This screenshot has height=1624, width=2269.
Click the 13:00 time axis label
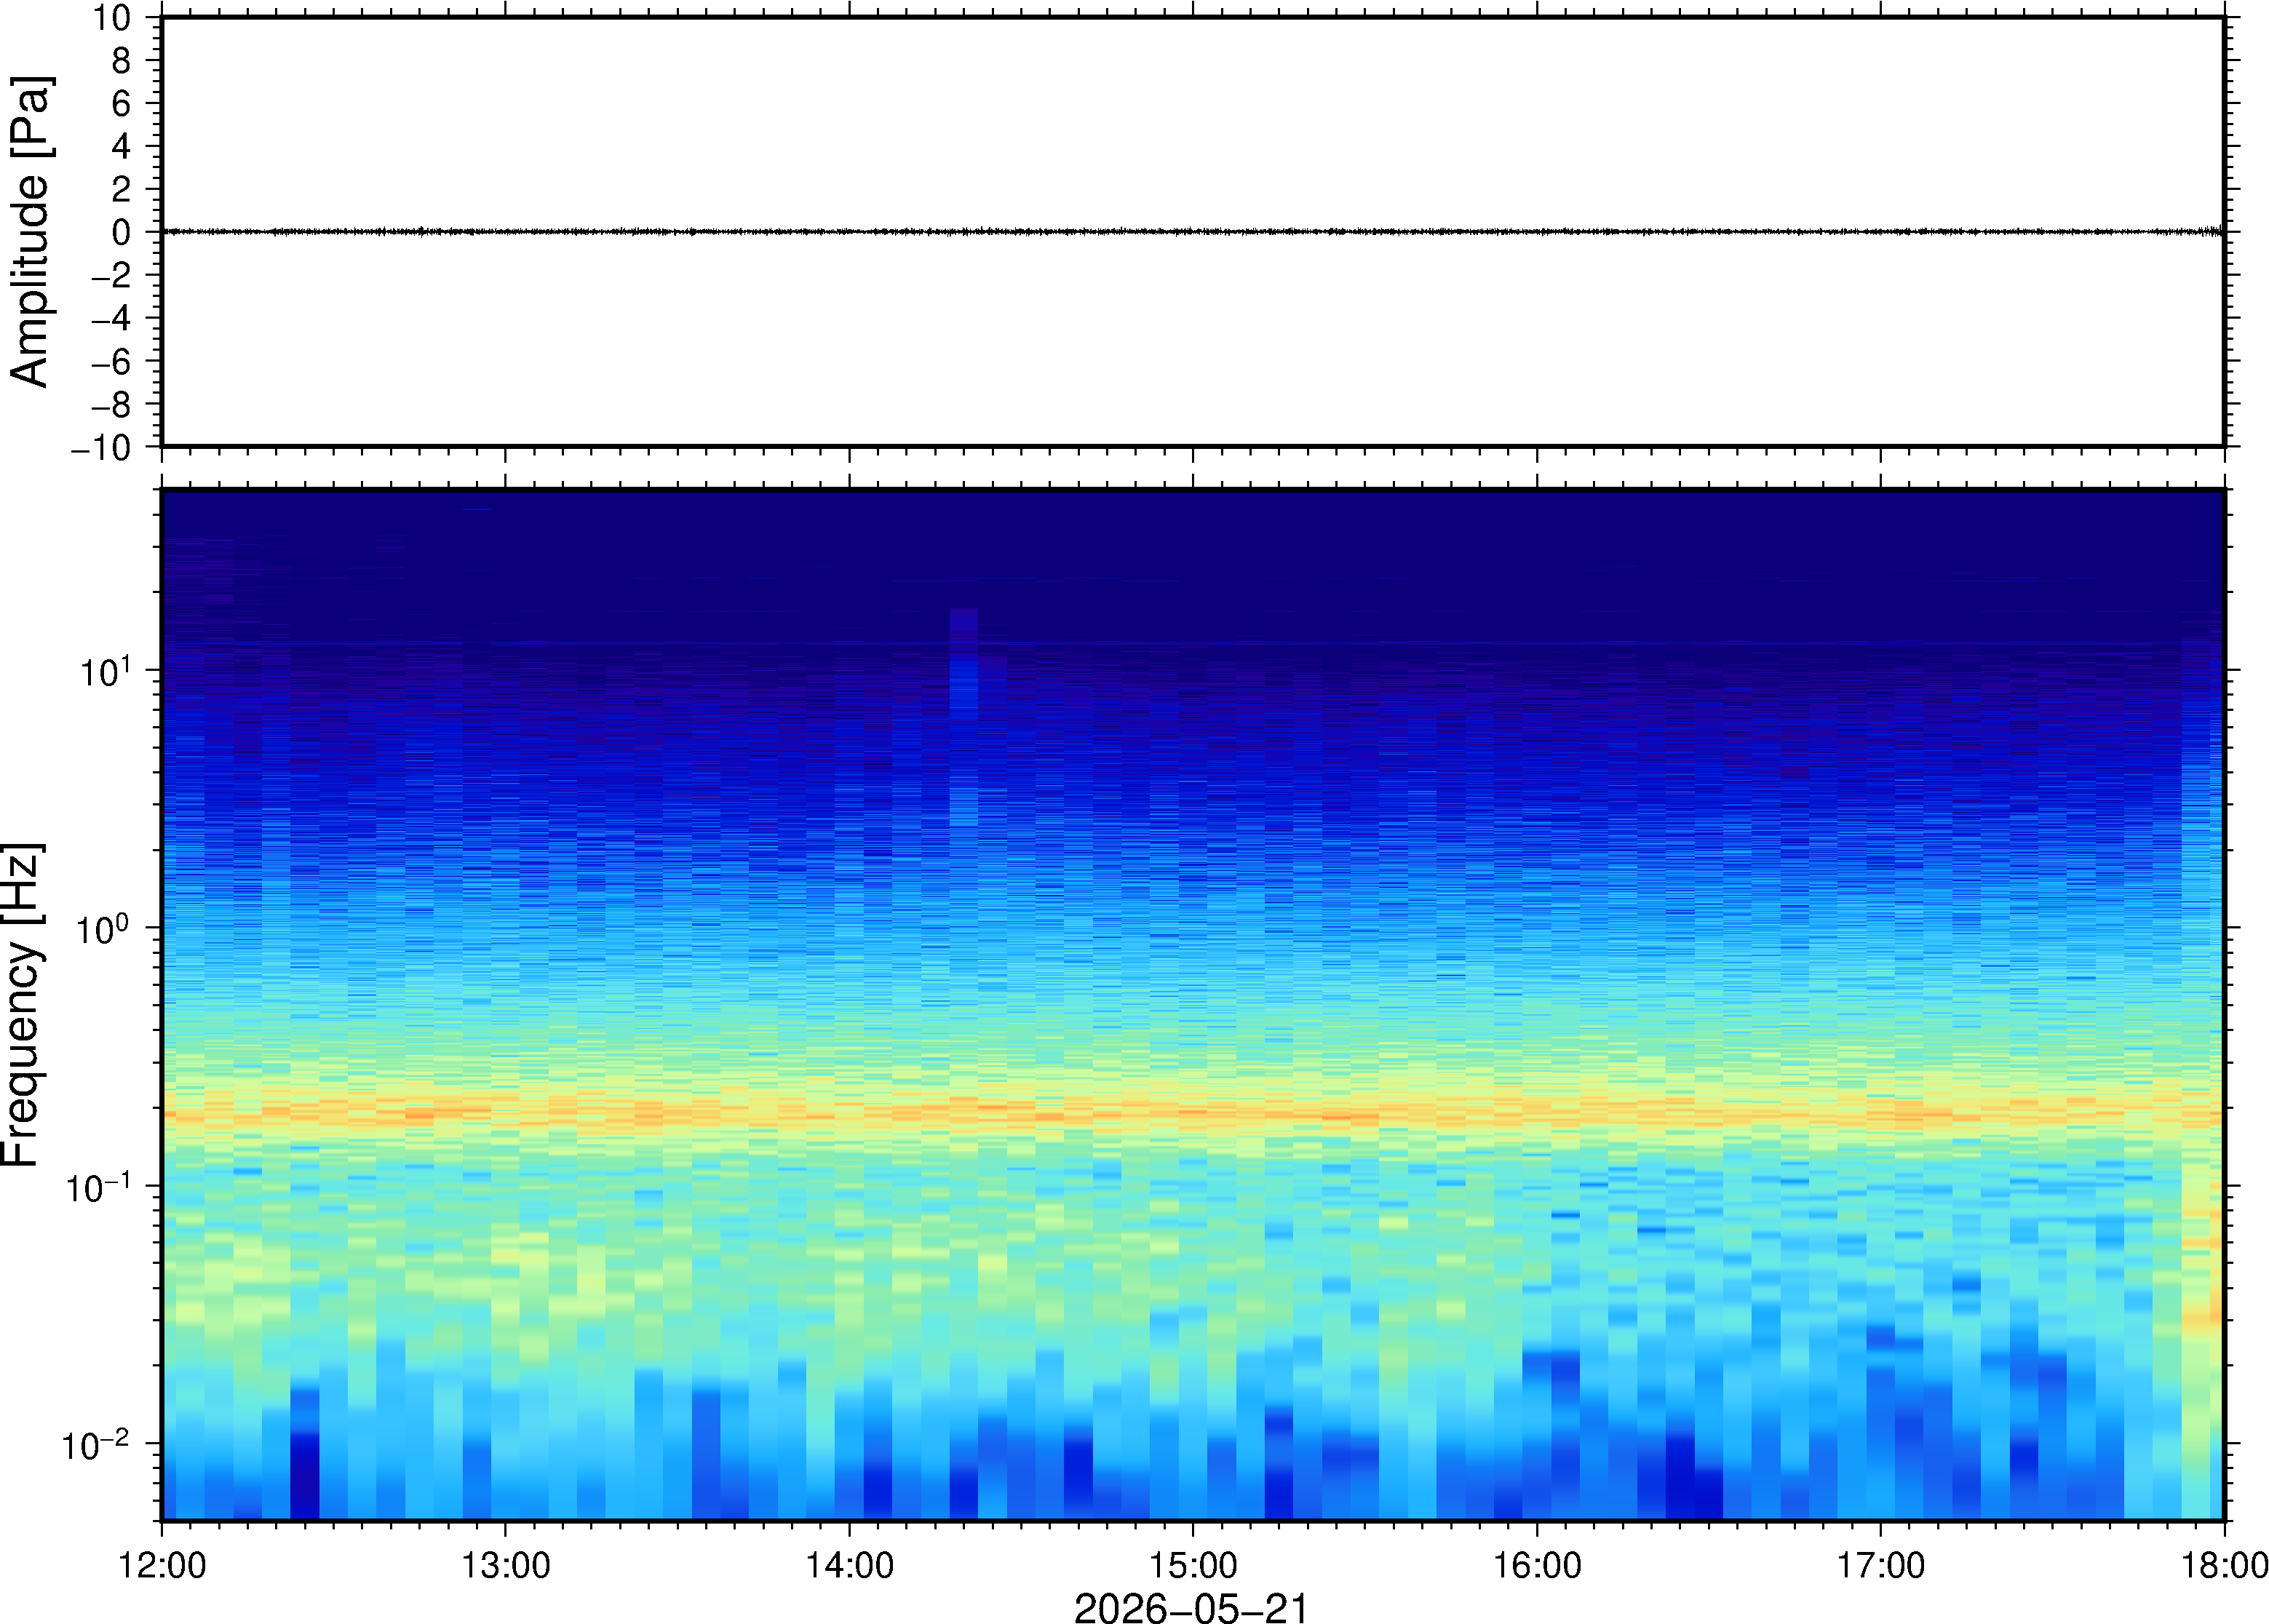[x=505, y=1565]
